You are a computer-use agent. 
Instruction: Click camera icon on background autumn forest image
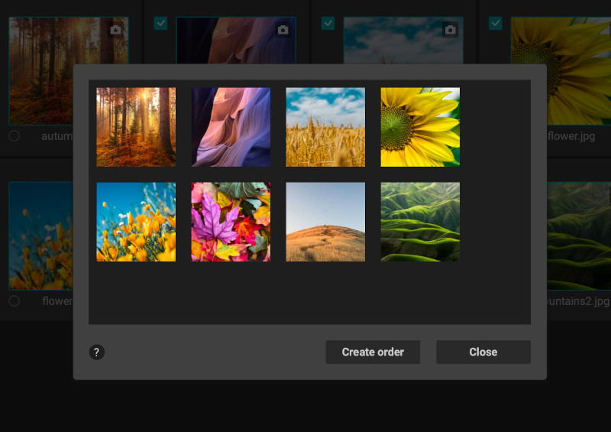click(x=115, y=30)
